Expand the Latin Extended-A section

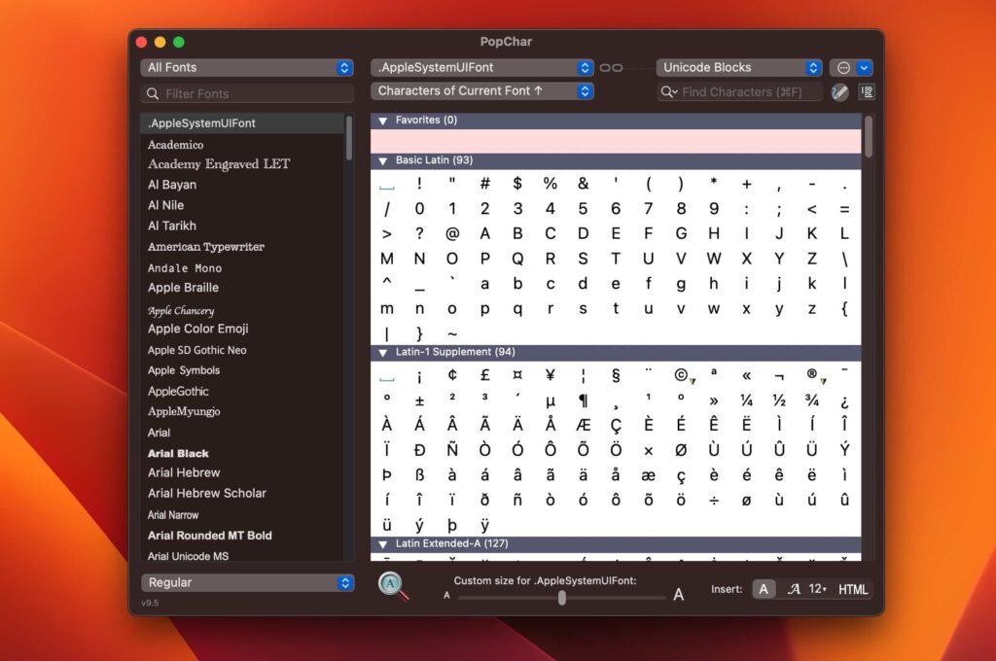[381, 543]
